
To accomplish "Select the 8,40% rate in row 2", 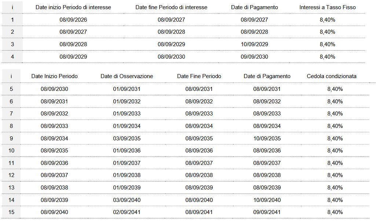I will [x=327, y=32].
